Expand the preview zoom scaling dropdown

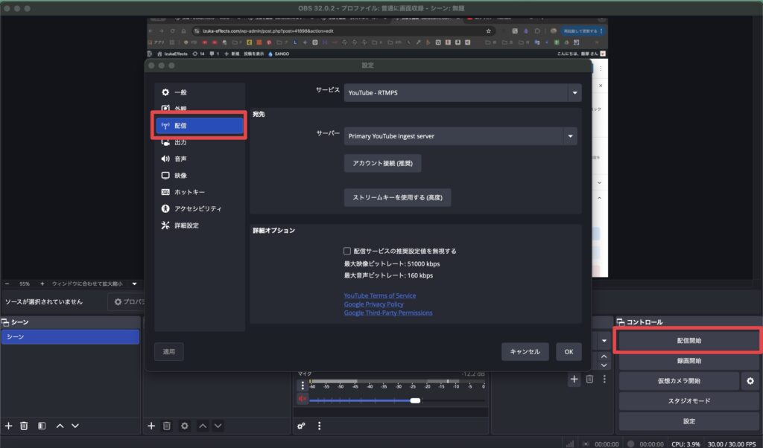tap(135, 284)
